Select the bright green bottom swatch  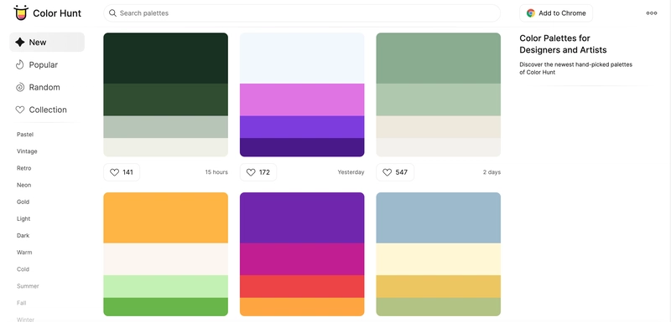(x=165, y=307)
